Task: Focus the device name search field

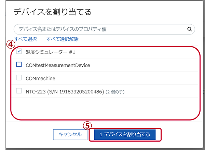Action: coord(104,29)
